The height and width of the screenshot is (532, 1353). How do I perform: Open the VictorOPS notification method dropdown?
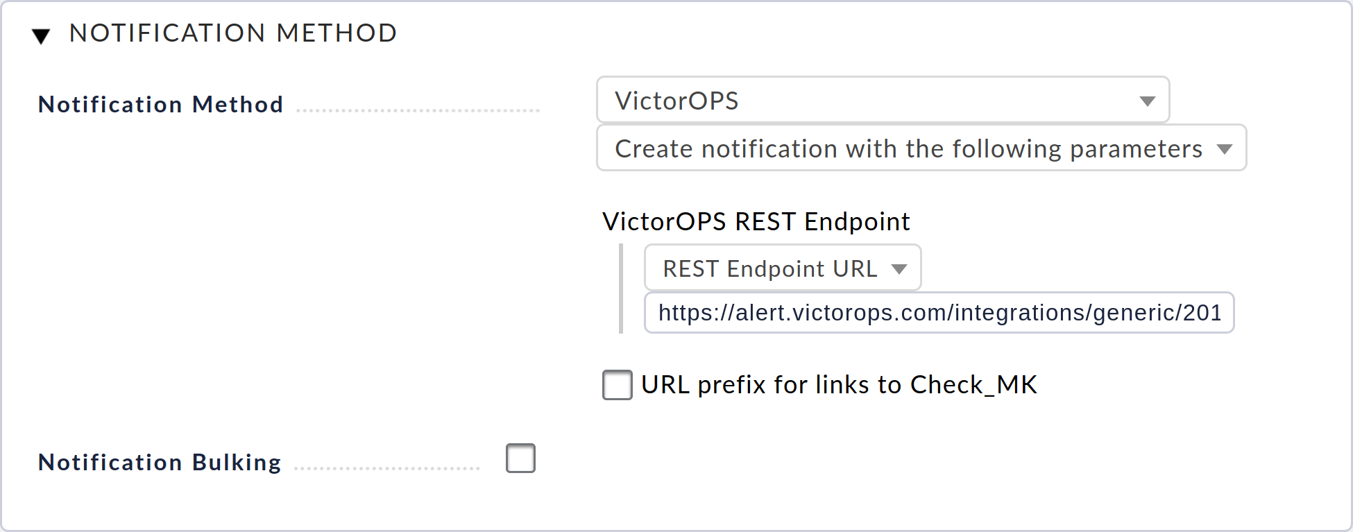pyautogui.click(x=881, y=100)
